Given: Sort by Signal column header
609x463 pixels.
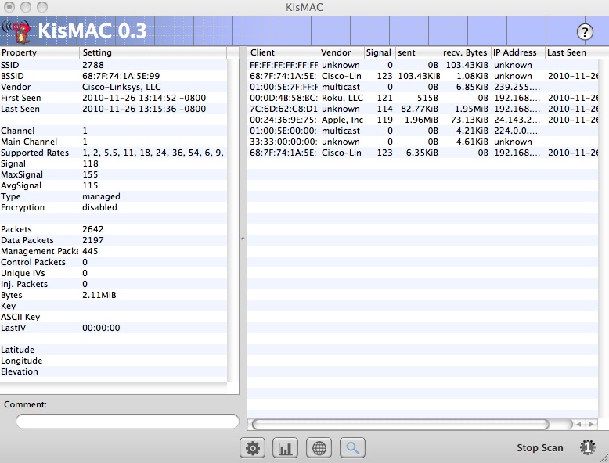Looking at the screenshot, I should pos(380,52).
